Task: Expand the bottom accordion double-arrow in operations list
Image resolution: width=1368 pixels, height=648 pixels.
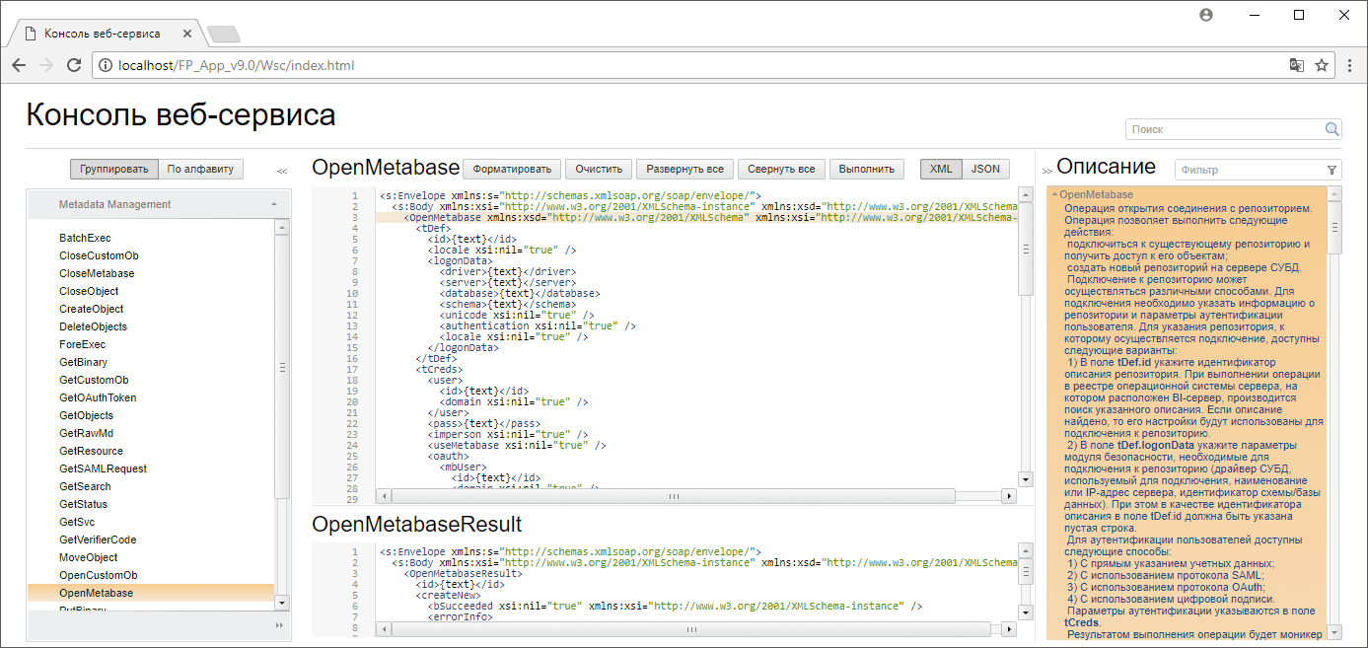Action: click(278, 625)
